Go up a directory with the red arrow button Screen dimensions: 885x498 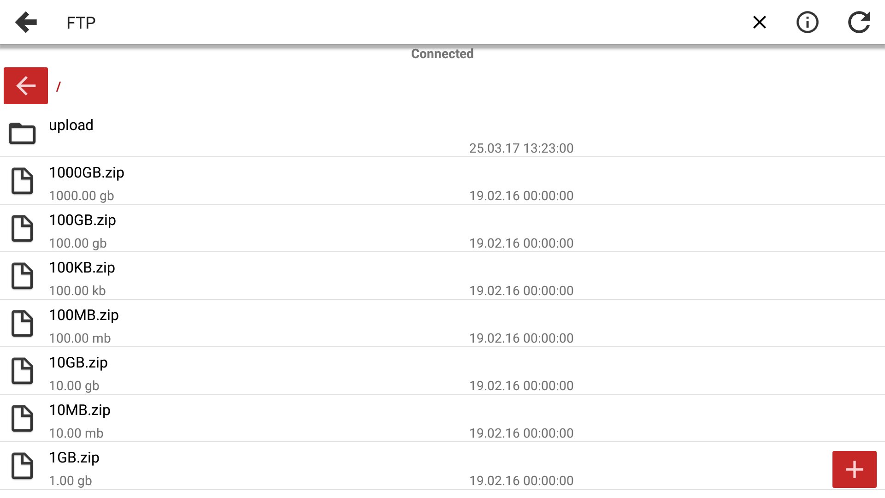pos(26,86)
